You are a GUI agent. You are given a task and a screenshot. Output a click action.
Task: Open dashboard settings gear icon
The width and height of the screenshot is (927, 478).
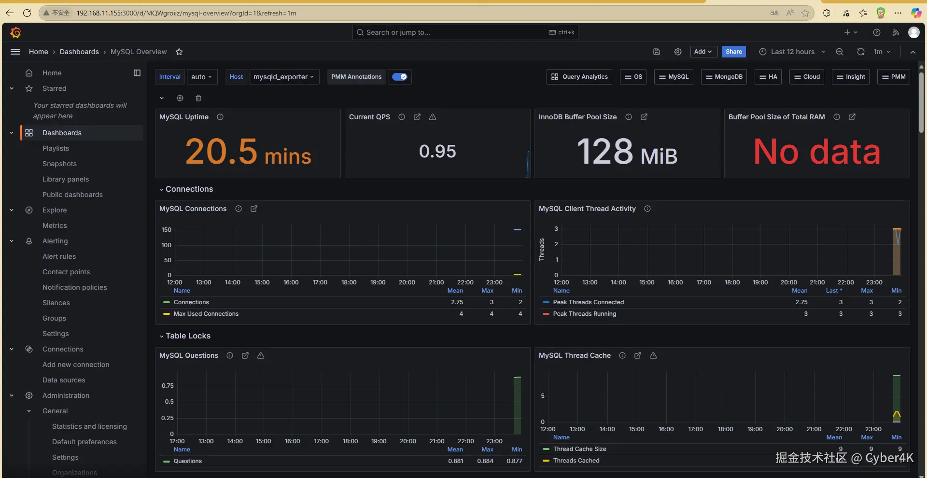click(678, 52)
